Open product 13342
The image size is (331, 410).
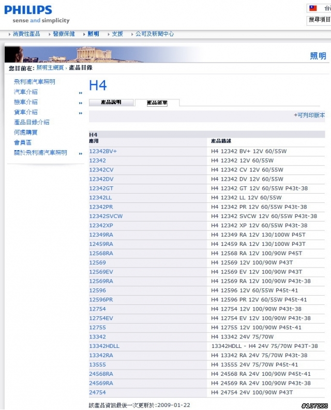tap(97, 337)
